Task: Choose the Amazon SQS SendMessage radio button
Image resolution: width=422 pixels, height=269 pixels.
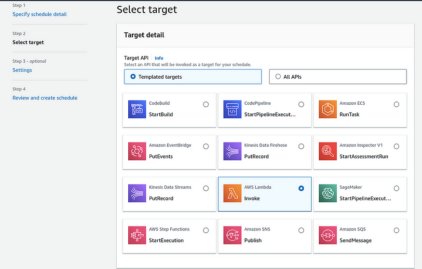Action: pyautogui.click(x=396, y=230)
